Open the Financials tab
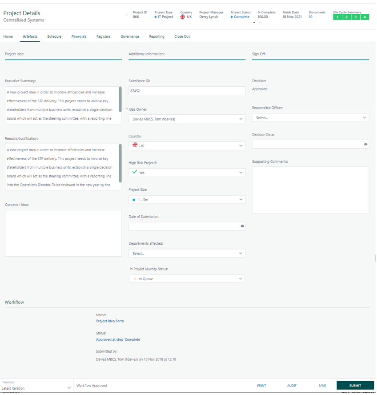The image size is (377, 395). point(79,36)
